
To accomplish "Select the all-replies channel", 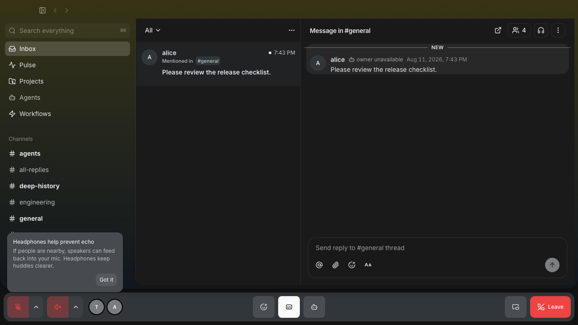I will tap(67, 170).
